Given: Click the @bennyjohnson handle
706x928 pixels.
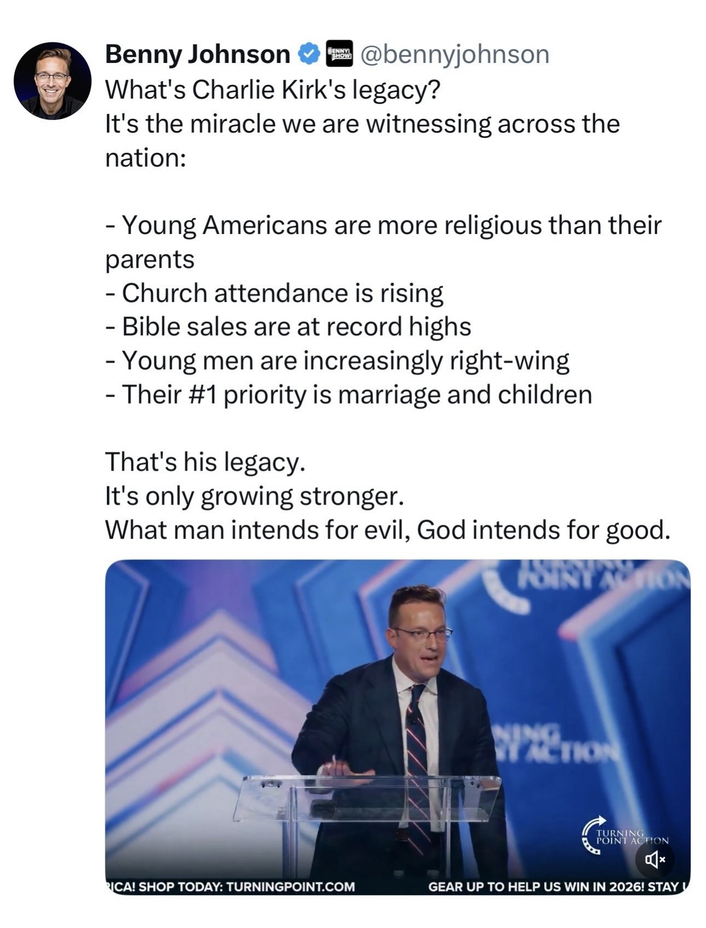Looking at the screenshot, I should [x=454, y=54].
